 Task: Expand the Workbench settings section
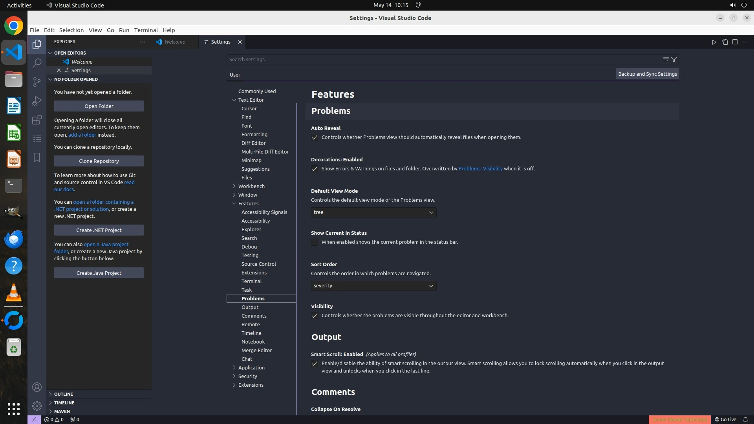coord(251,186)
